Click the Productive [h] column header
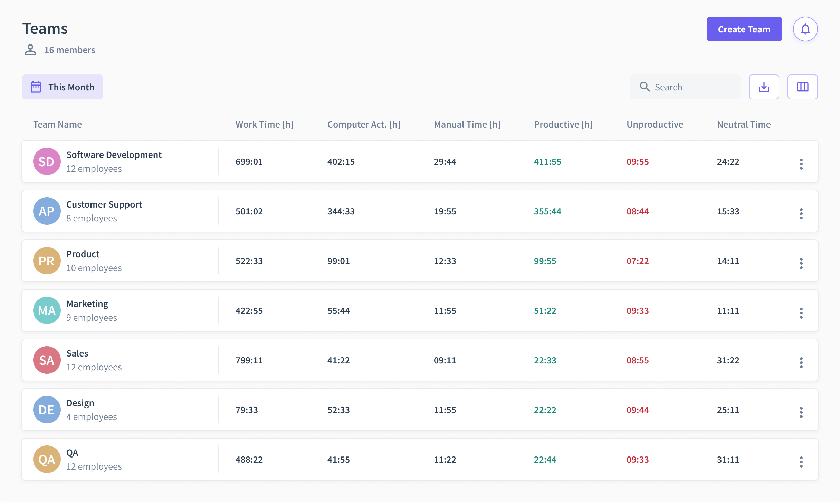 click(563, 124)
